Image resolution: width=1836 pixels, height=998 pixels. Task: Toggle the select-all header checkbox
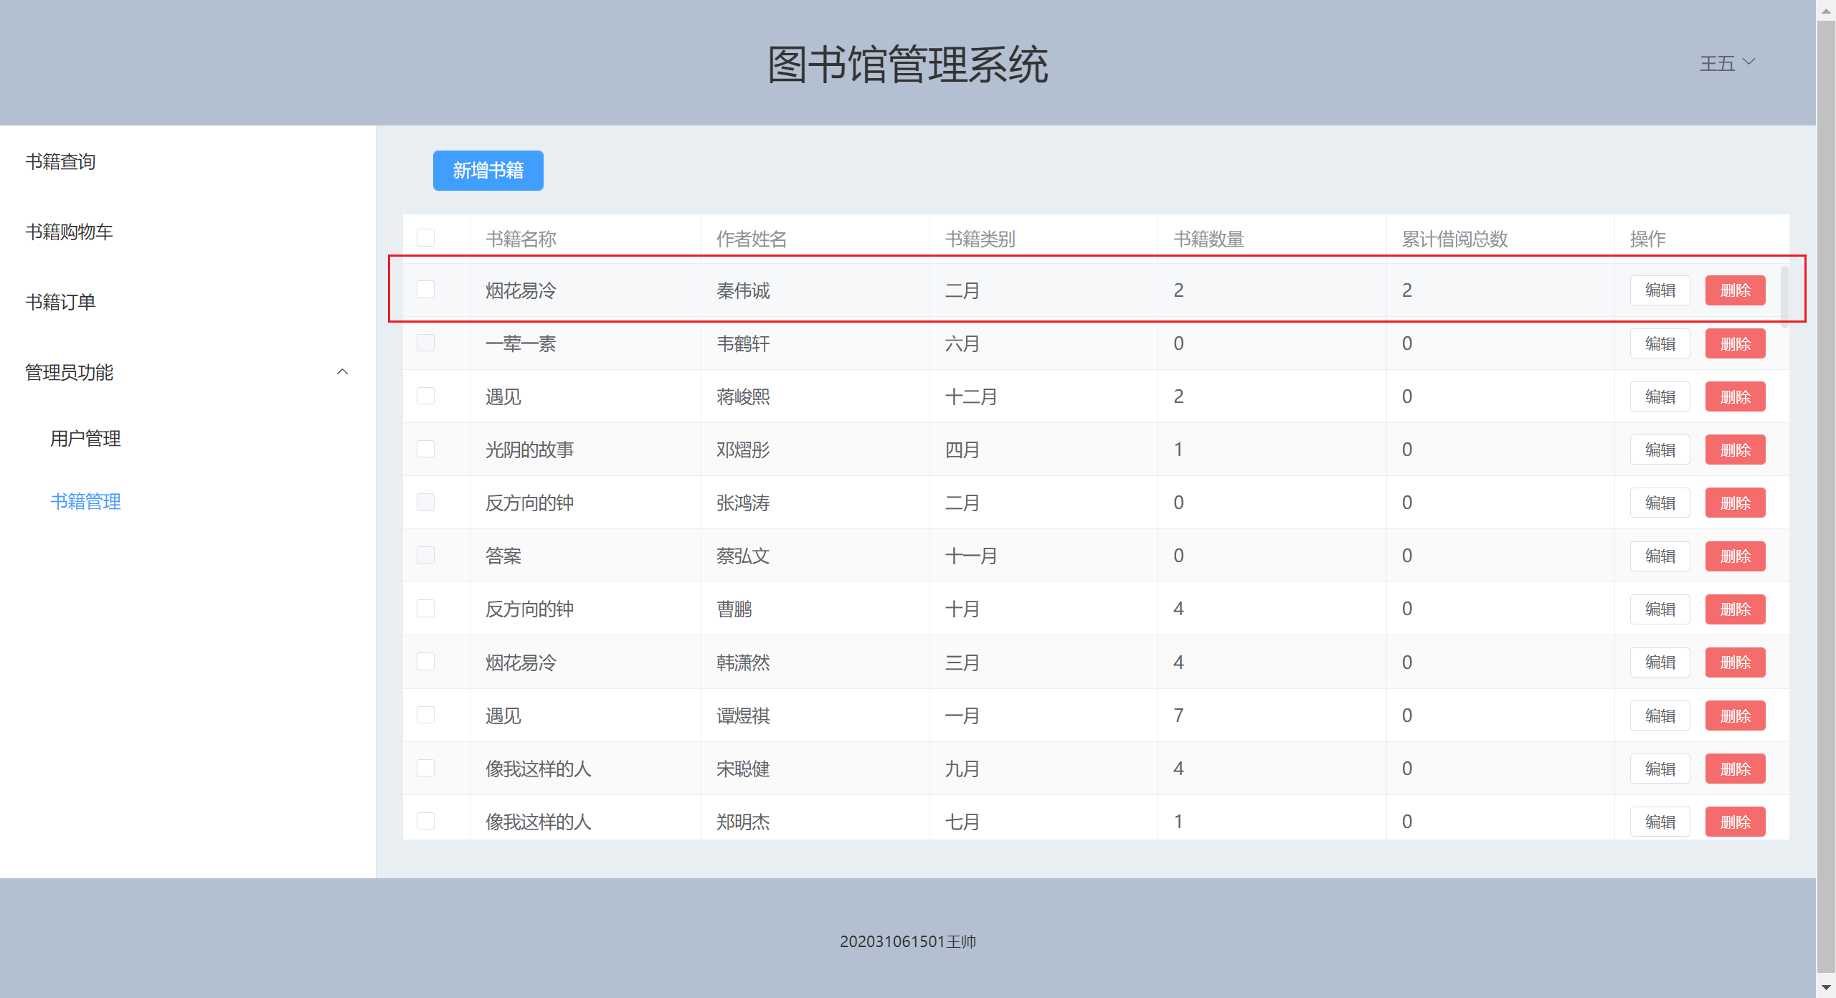[425, 238]
